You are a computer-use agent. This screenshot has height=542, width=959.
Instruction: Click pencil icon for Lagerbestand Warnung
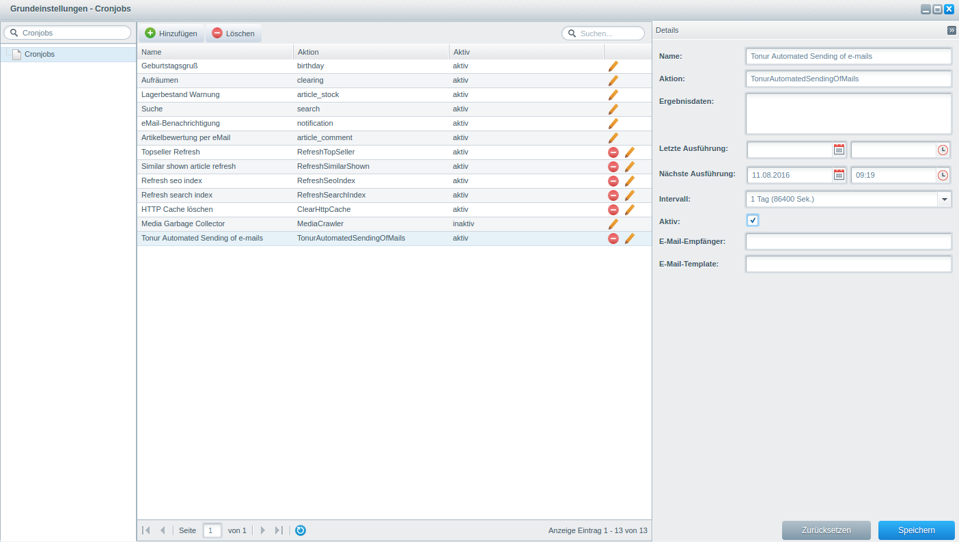point(613,95)
